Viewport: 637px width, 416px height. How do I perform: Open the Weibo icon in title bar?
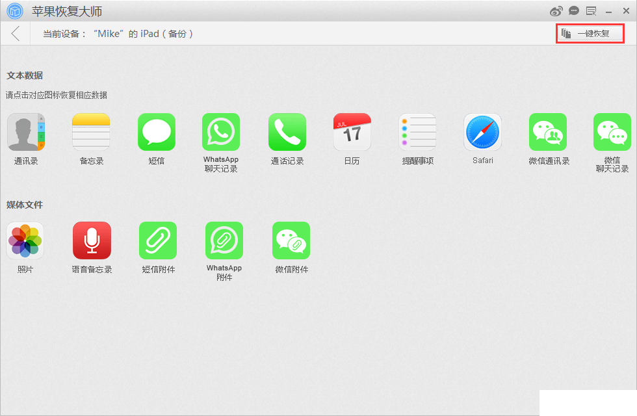pyautogui.click(x=556, y=11)
